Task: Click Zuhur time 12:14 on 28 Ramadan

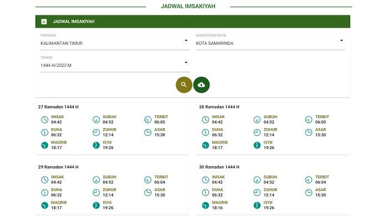Action: click(x=269, y=135)
